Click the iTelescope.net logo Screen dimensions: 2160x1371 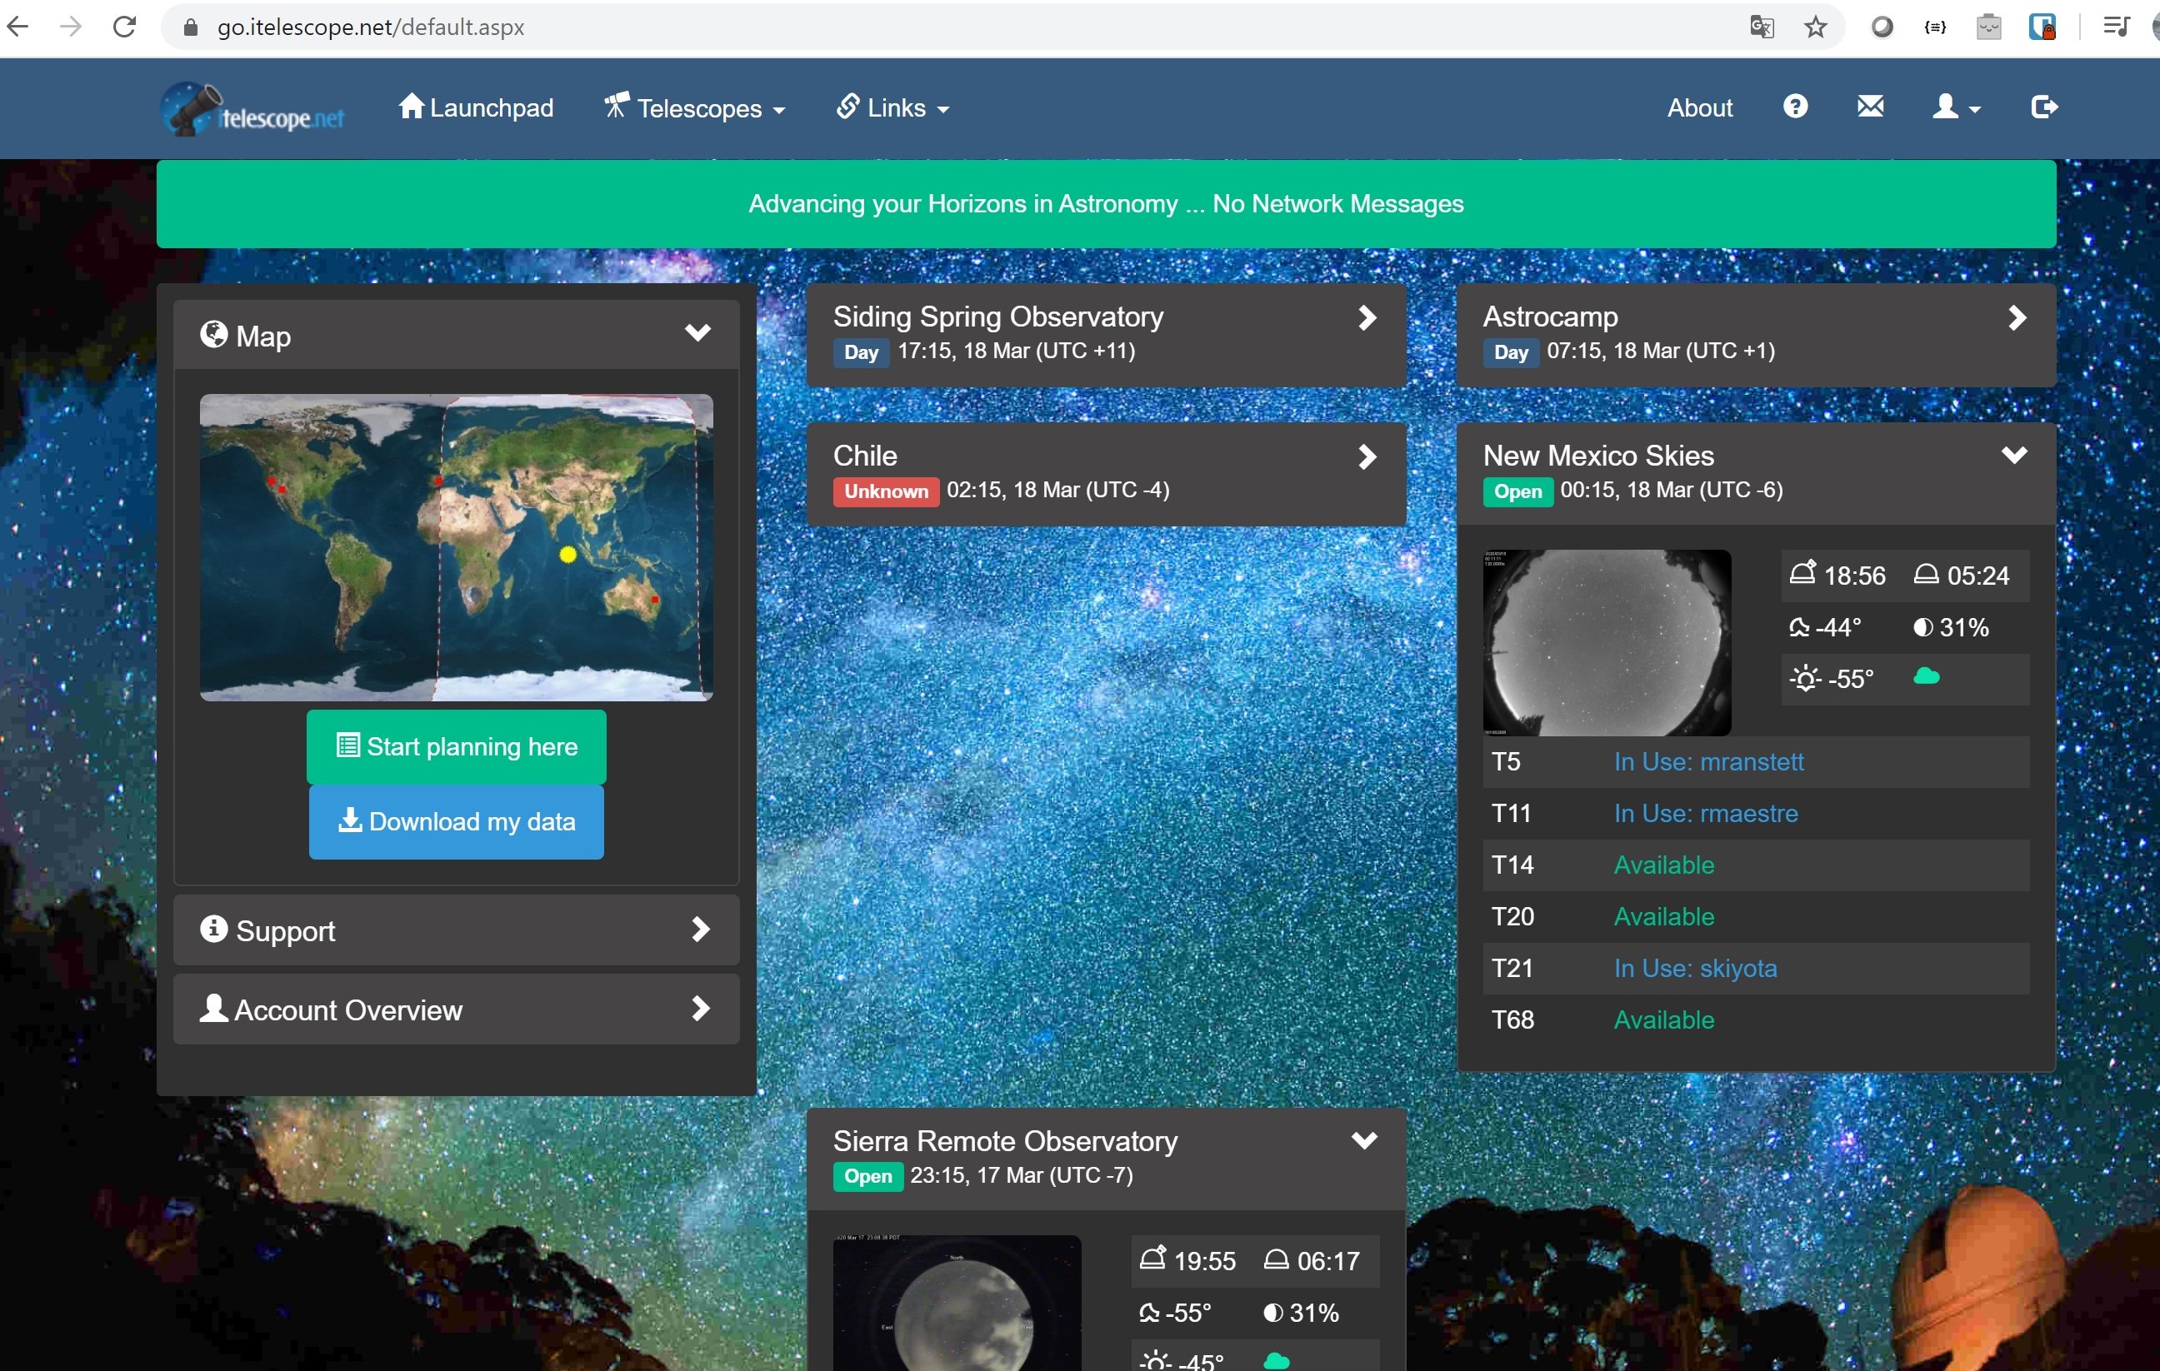click(x=253, y=110)
